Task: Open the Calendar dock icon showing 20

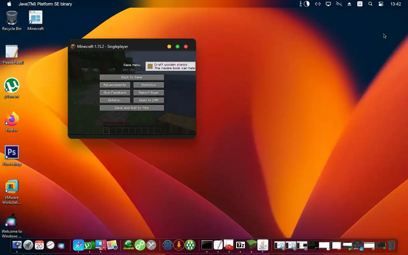Action: tap(39, 245)
